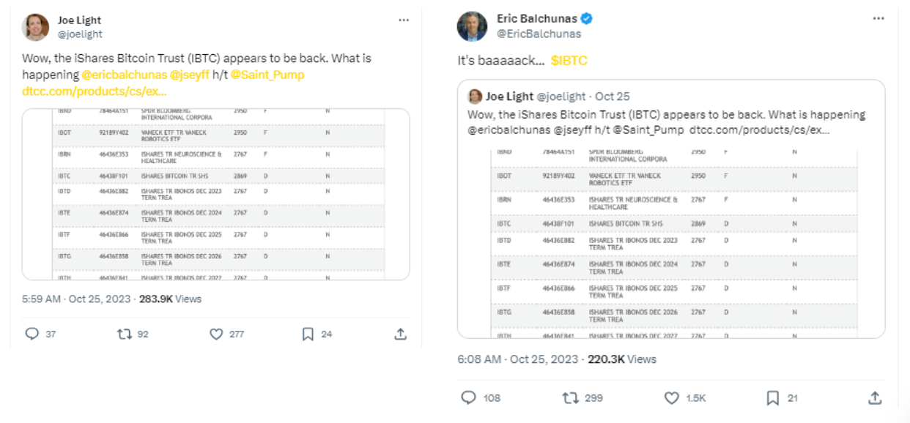Click the $IBTC cashtag
The width and height of the screenshot is (910, 423).
coord(569,61)
